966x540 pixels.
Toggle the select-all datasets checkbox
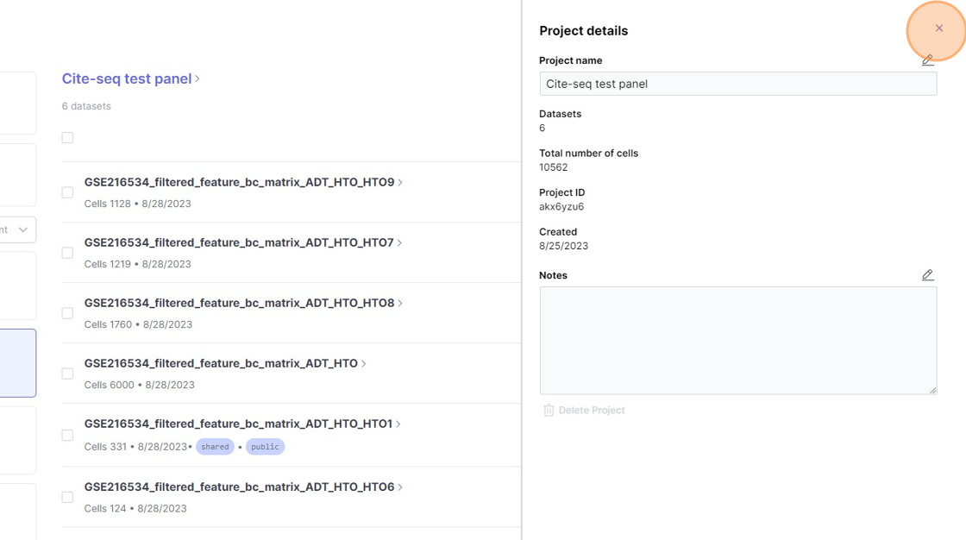[67, 138]
